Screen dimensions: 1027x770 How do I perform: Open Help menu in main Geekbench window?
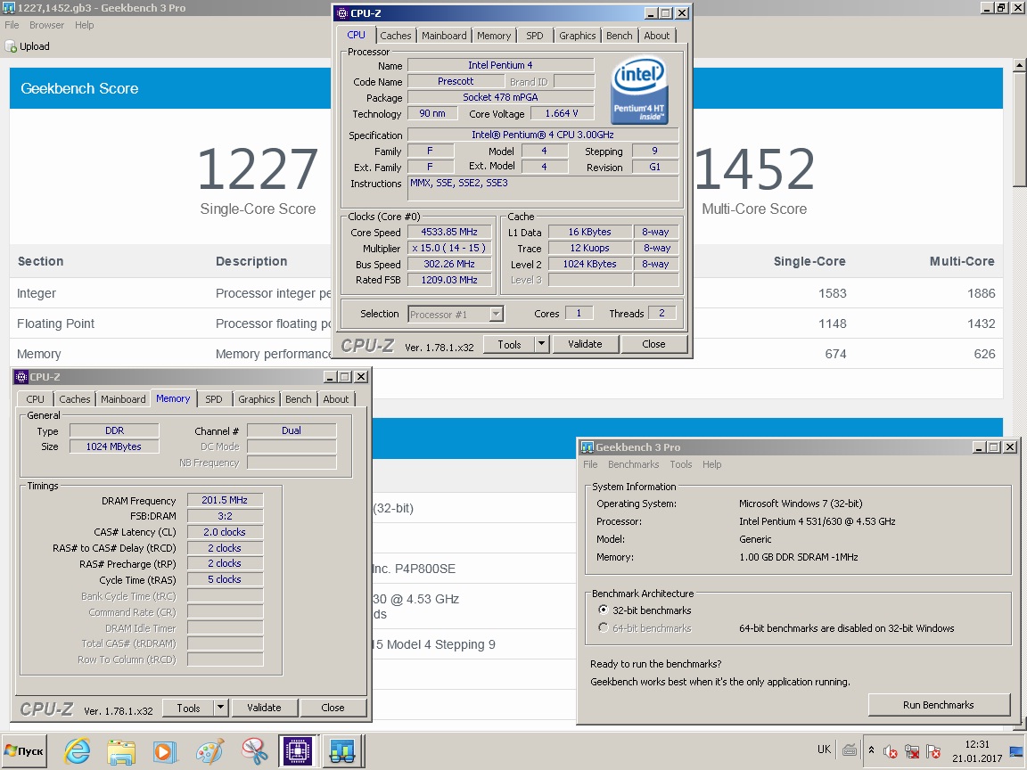[x=84, y=25]
